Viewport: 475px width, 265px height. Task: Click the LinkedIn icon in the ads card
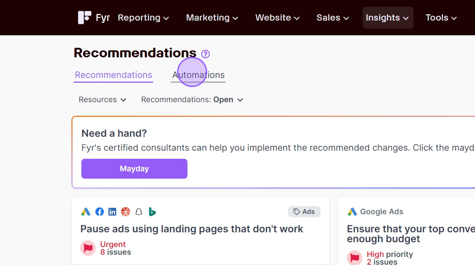coord(112,212)
